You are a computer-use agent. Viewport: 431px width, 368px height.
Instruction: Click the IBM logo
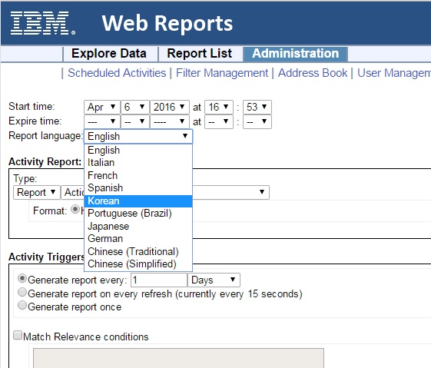[42, 23]
